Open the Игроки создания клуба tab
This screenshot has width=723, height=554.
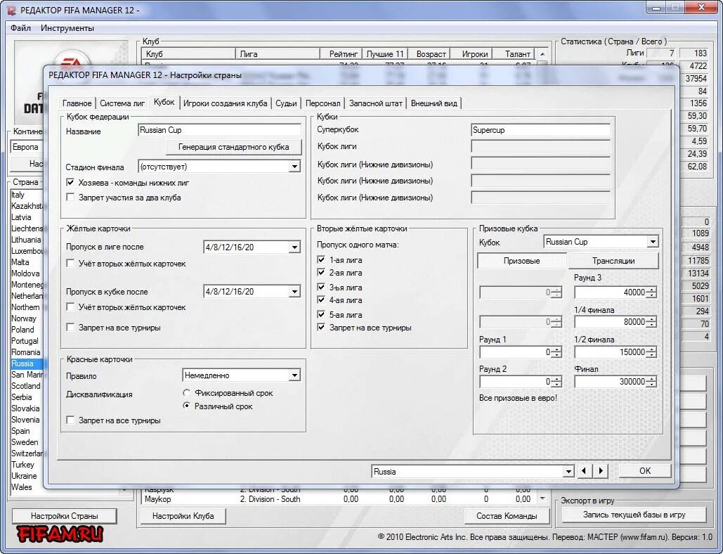[x=225, y=103]
